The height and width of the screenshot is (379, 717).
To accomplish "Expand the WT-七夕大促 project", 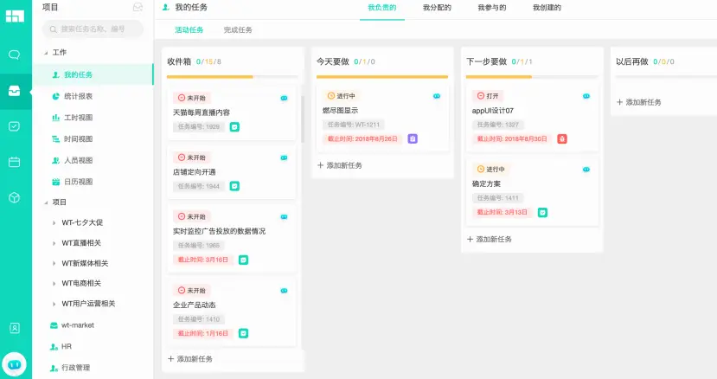I will 54,223.
